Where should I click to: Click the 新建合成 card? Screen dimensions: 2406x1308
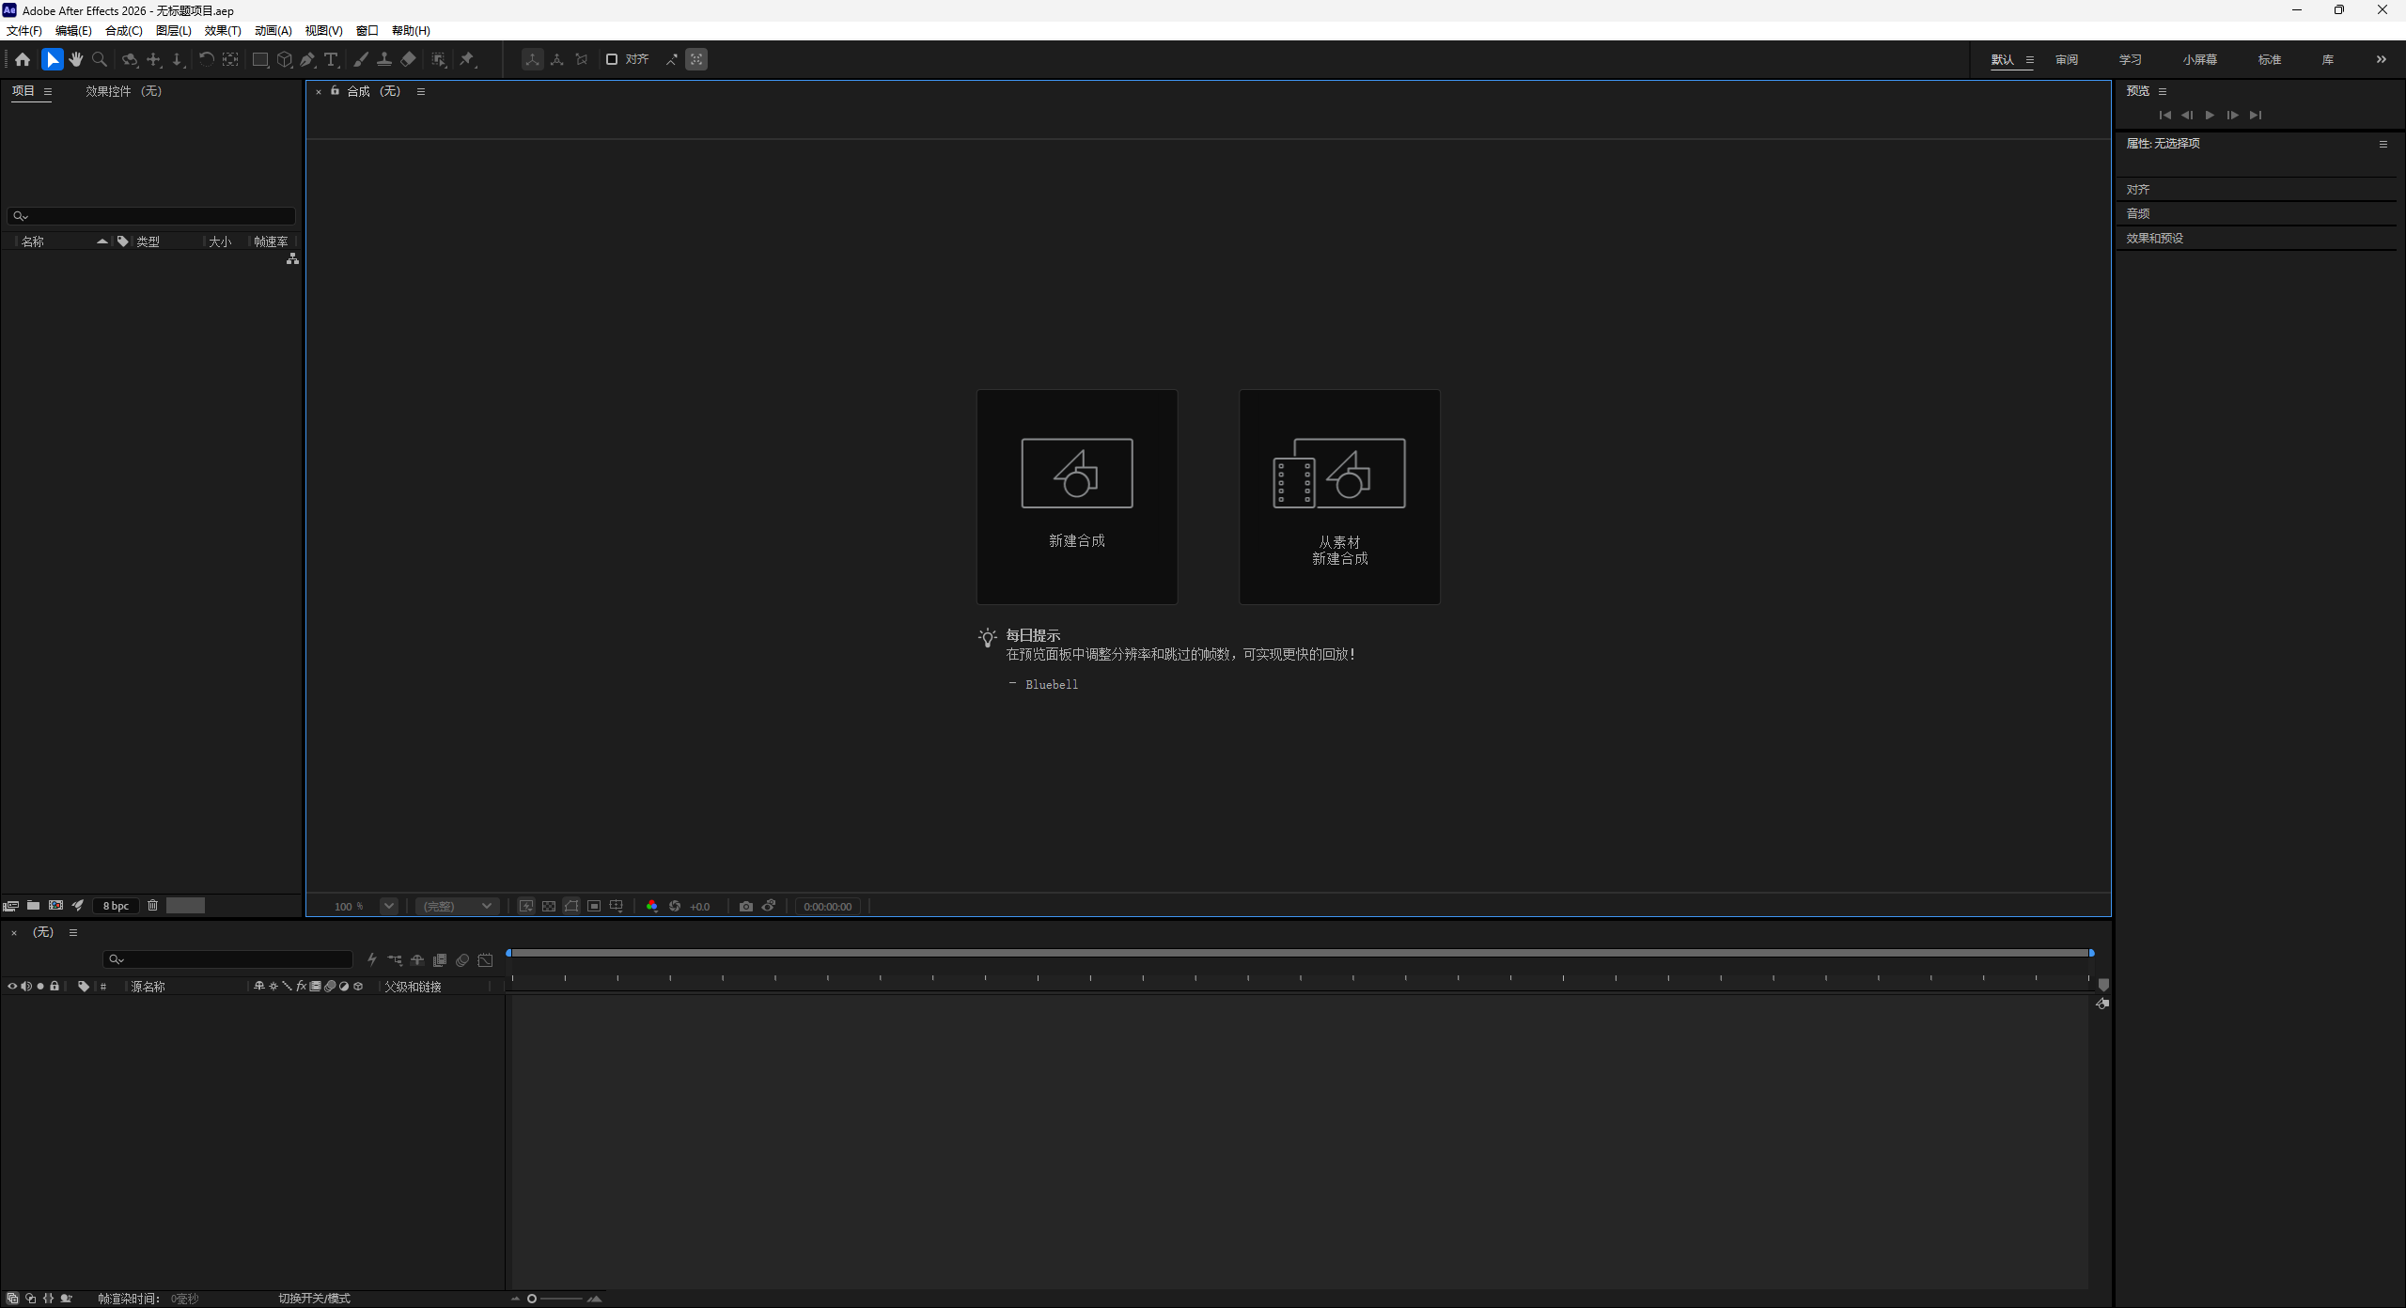pyautogui.click(x=1077, y=496)
